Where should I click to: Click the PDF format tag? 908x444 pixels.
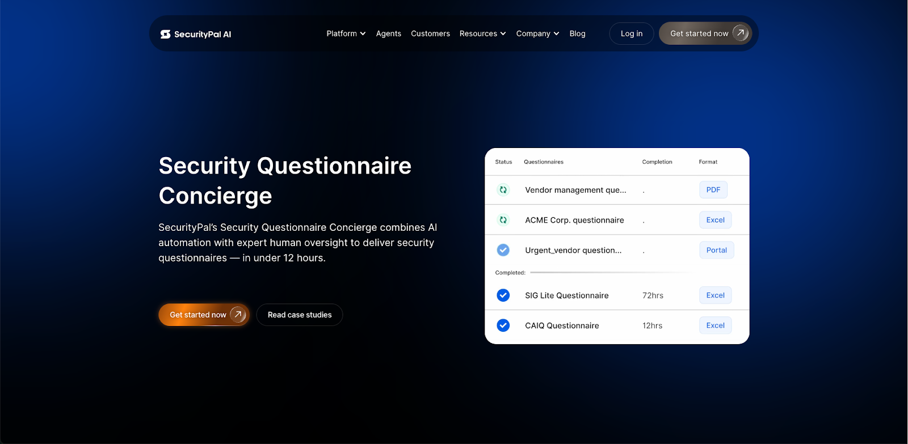713,190
